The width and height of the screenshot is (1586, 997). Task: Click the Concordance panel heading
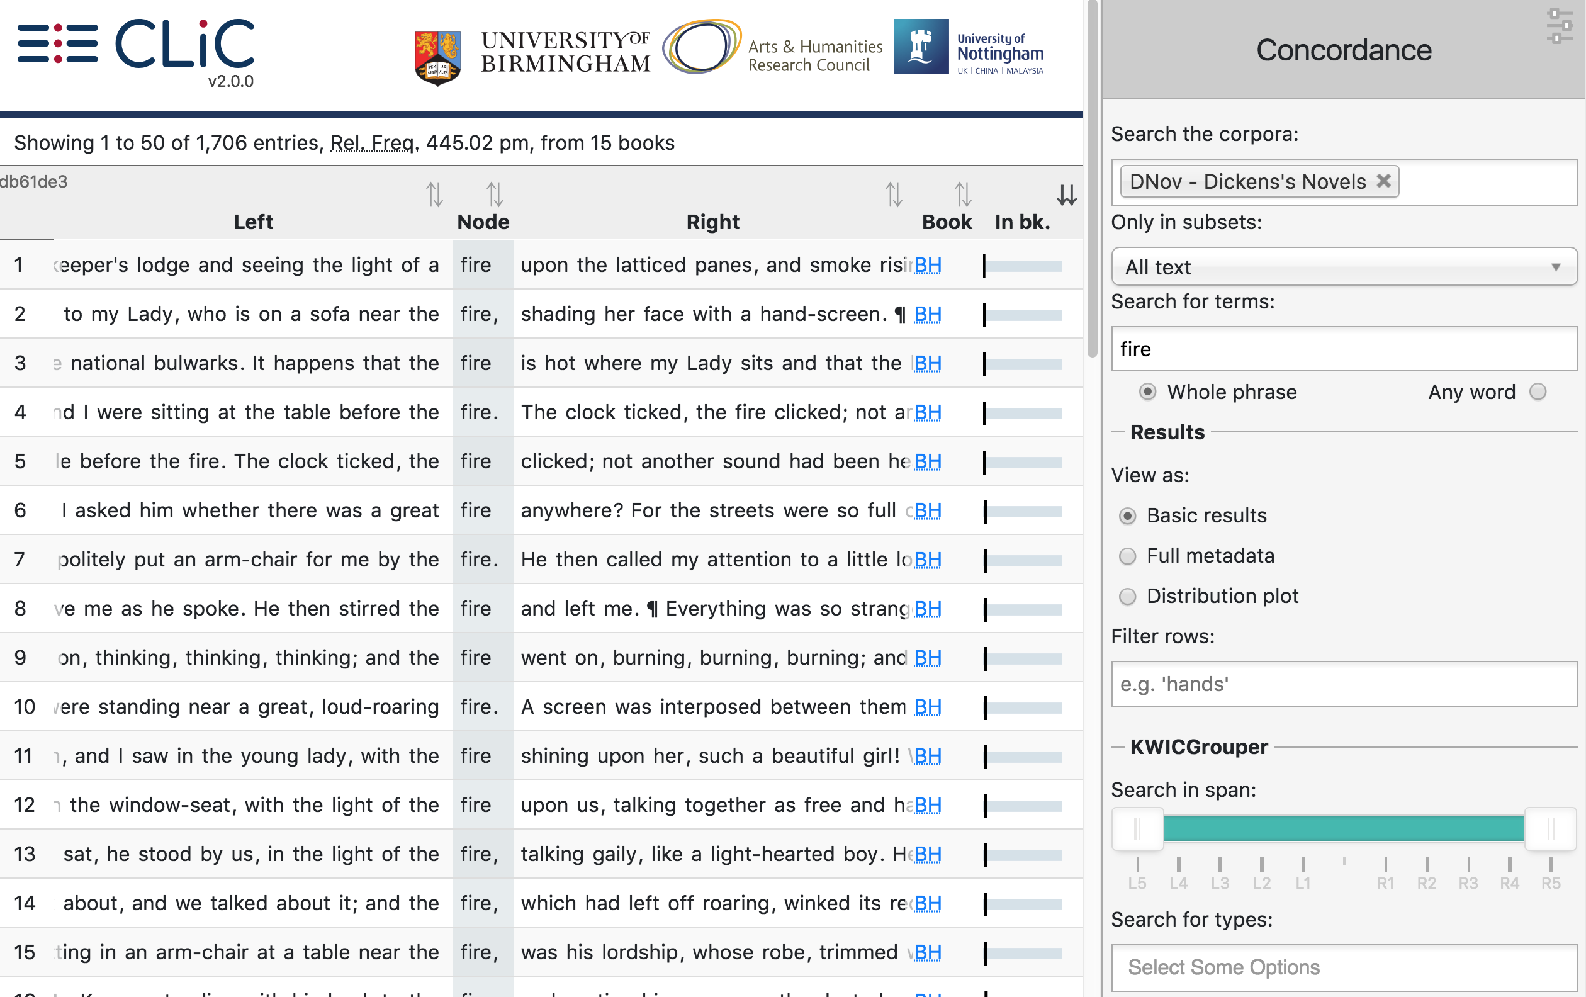pos(1344,50)
